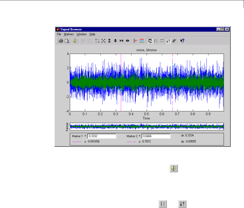Select Track markers (vertical with tracking) in toolbar
The width and height of the screenshot is (244, 208).
coord(168,41)
